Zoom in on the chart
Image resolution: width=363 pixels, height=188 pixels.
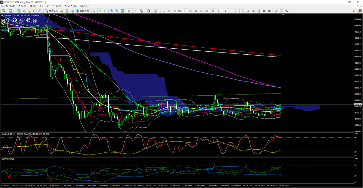coord(112,11)
